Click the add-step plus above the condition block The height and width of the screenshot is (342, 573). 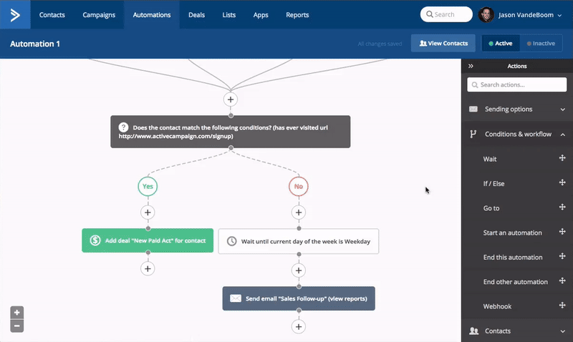point(231,99)
